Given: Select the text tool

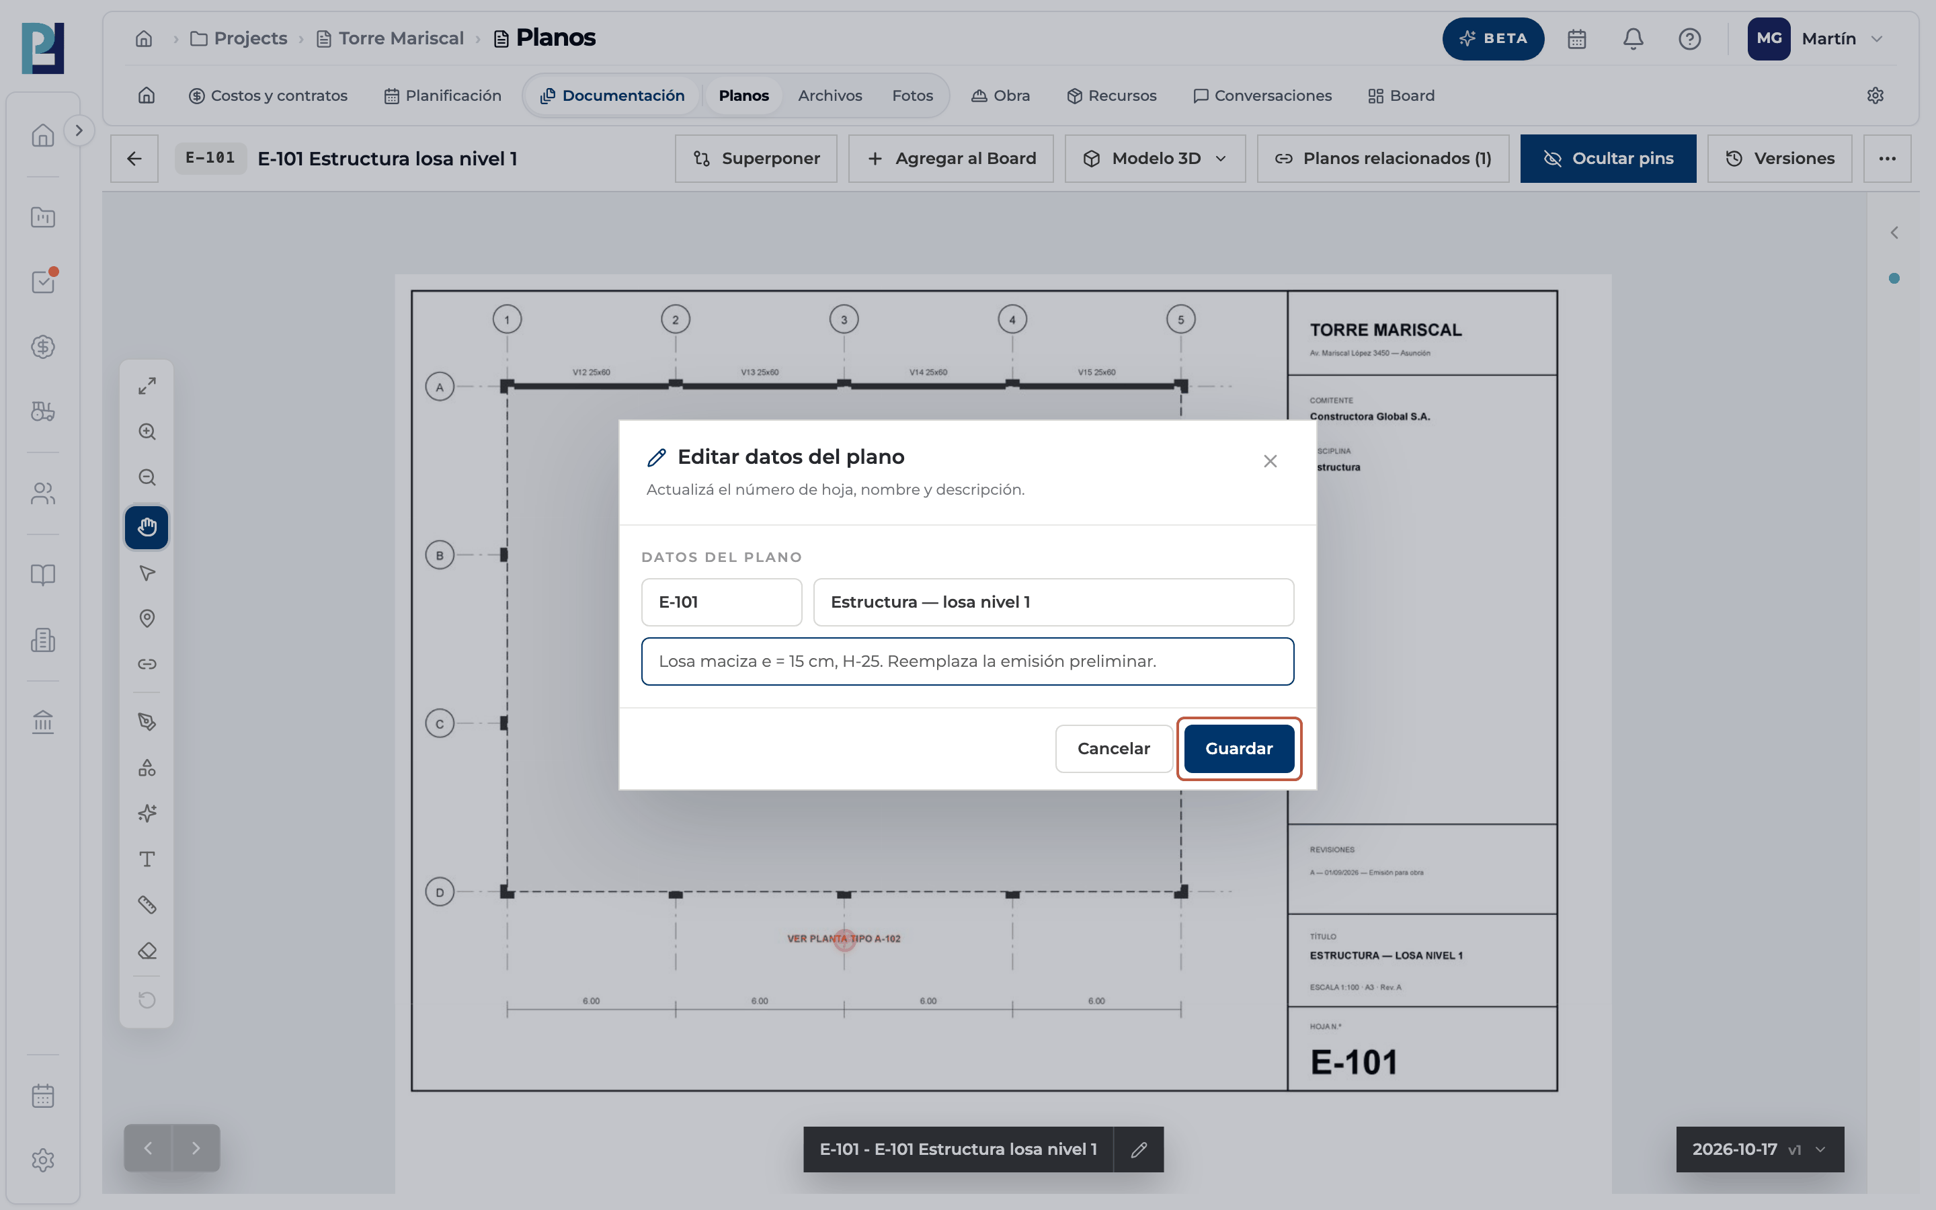Looking at the screenshot, I should pyautogui.click(x=147, y=860).
